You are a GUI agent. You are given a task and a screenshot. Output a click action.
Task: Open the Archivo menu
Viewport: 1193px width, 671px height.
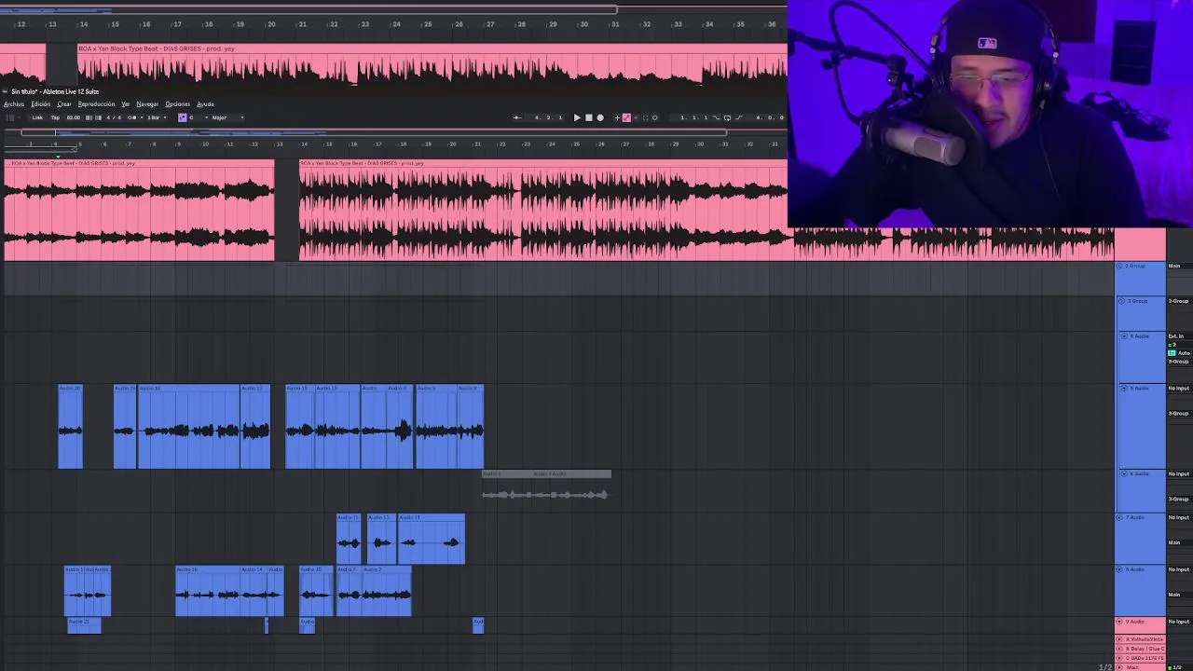[x=14, y=104]
